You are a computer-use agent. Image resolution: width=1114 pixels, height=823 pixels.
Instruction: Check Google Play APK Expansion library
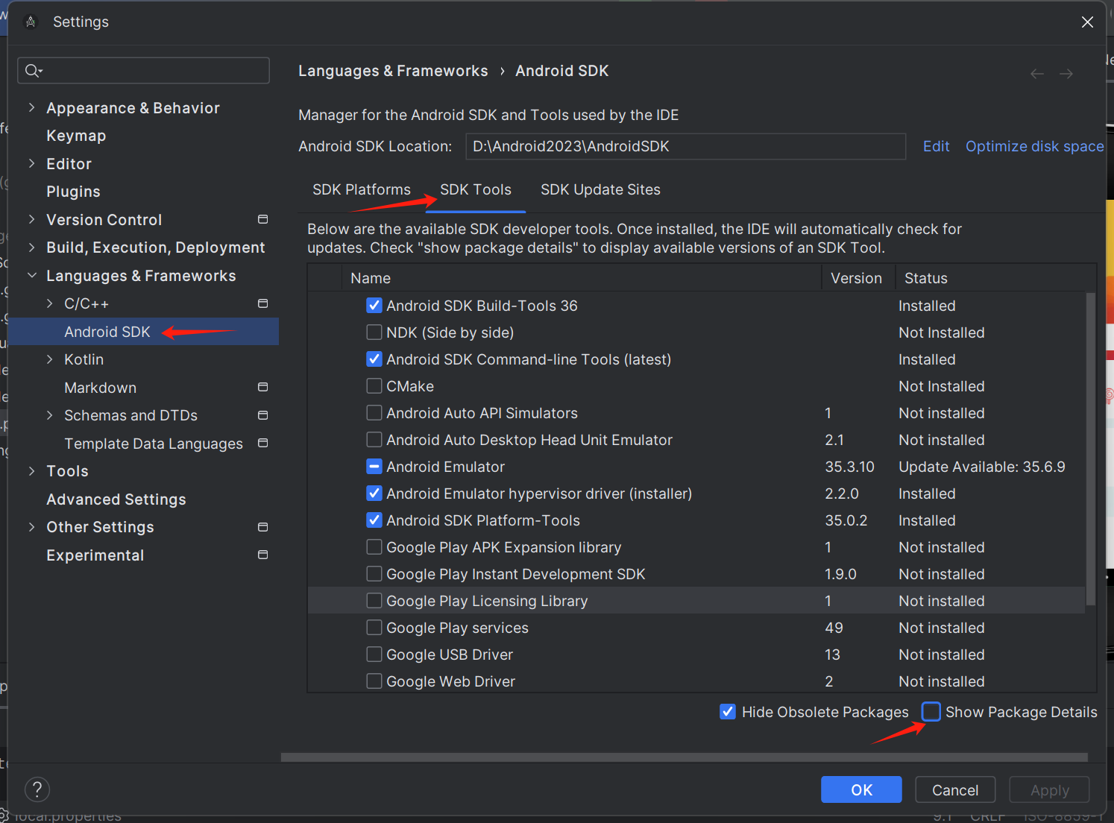(x=374, y=547)
